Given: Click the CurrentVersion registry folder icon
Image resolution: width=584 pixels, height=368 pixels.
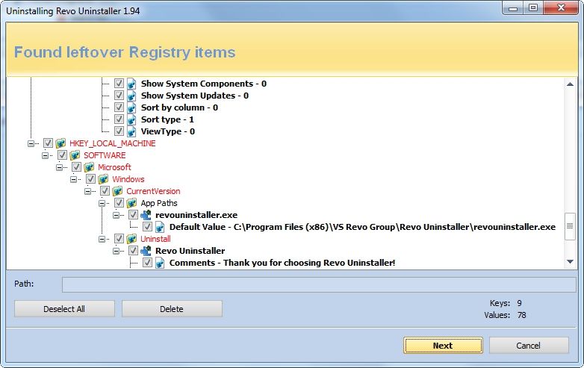Looking at the screenshot, I should 117,191.
